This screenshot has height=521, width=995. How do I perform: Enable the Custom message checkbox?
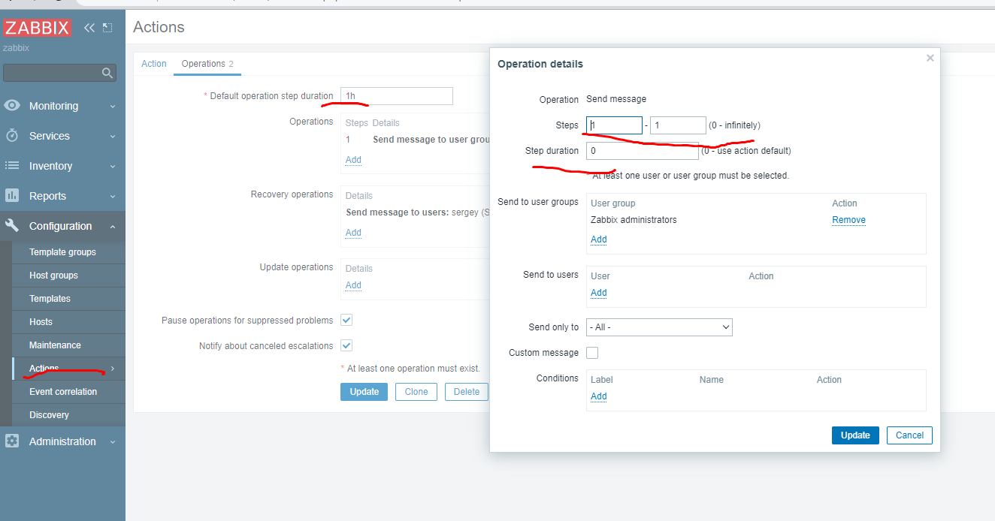[592, 353]
